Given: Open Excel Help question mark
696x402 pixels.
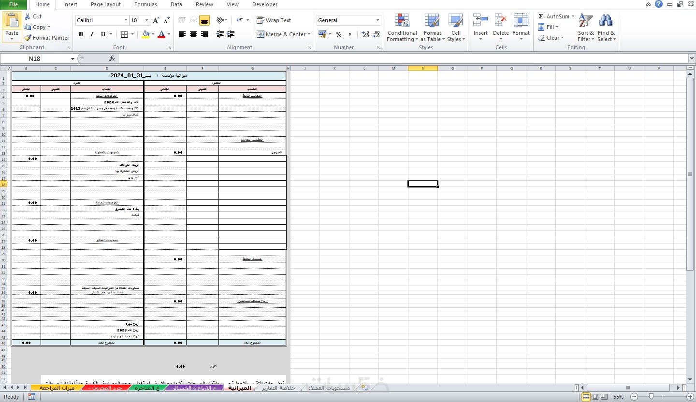Looking at the screenshot, I should pyautogui.click(x=658, y=4).
